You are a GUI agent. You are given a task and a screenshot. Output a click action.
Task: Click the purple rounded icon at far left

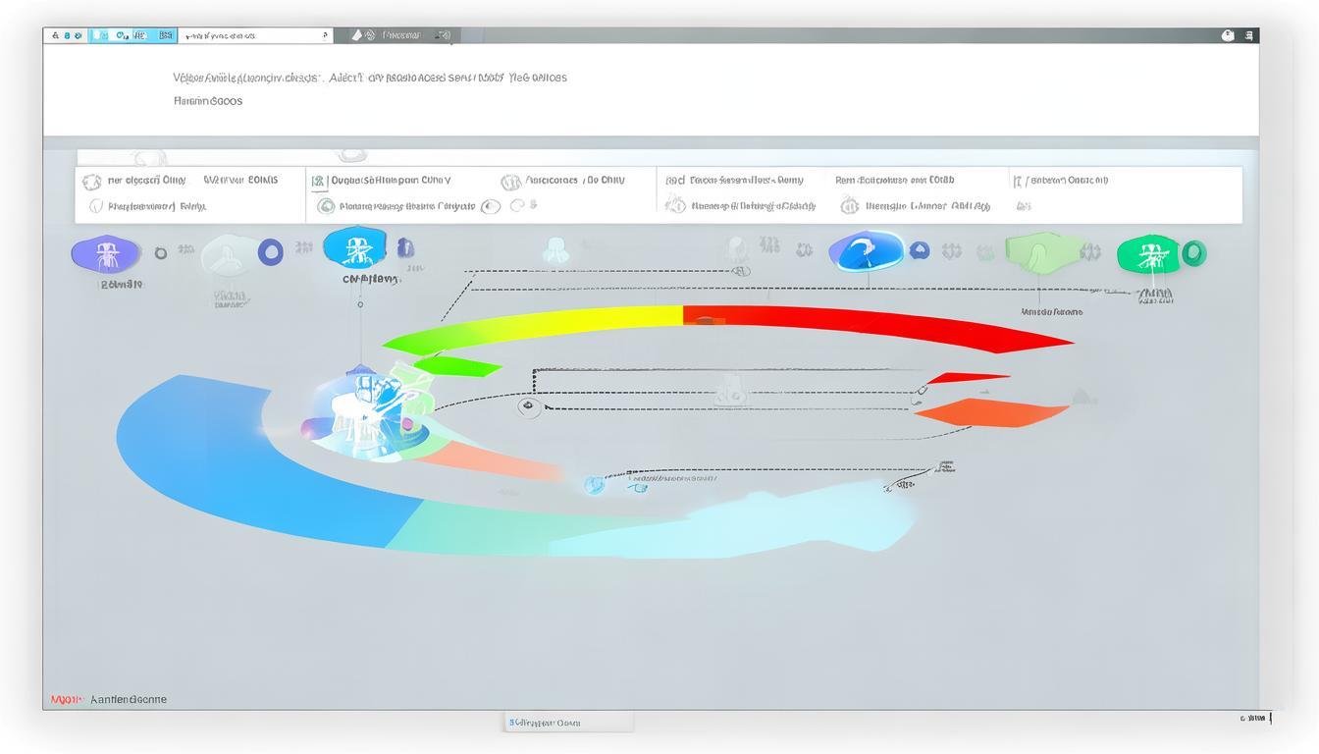(x=106, y=254)
